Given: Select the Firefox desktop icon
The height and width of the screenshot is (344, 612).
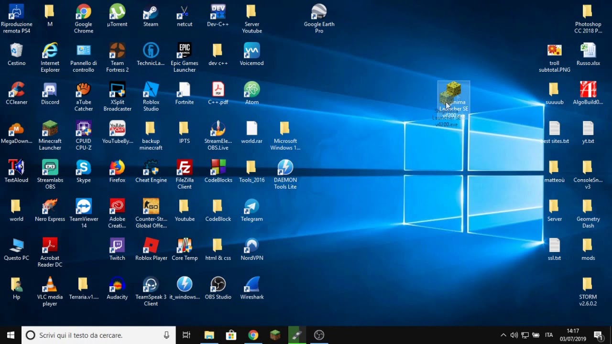Looking at the screenshot, I should 117,172.
